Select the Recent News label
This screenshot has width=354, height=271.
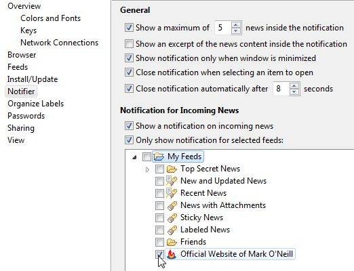pyautogui.click(x=203, y=193)
